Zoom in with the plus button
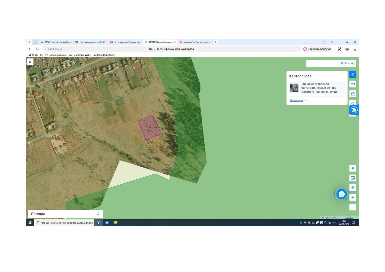The image size is (385, 272). tap(353, 197)
